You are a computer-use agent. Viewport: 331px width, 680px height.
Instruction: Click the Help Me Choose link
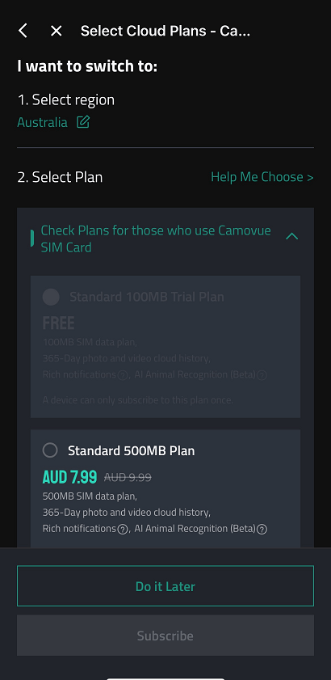[x=262, y=177]
